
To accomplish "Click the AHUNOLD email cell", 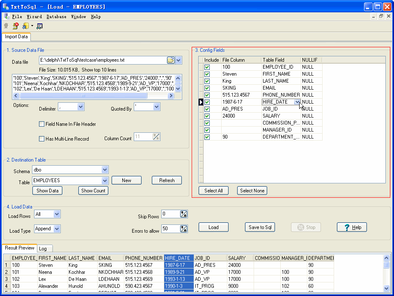I will coord(111,286).
